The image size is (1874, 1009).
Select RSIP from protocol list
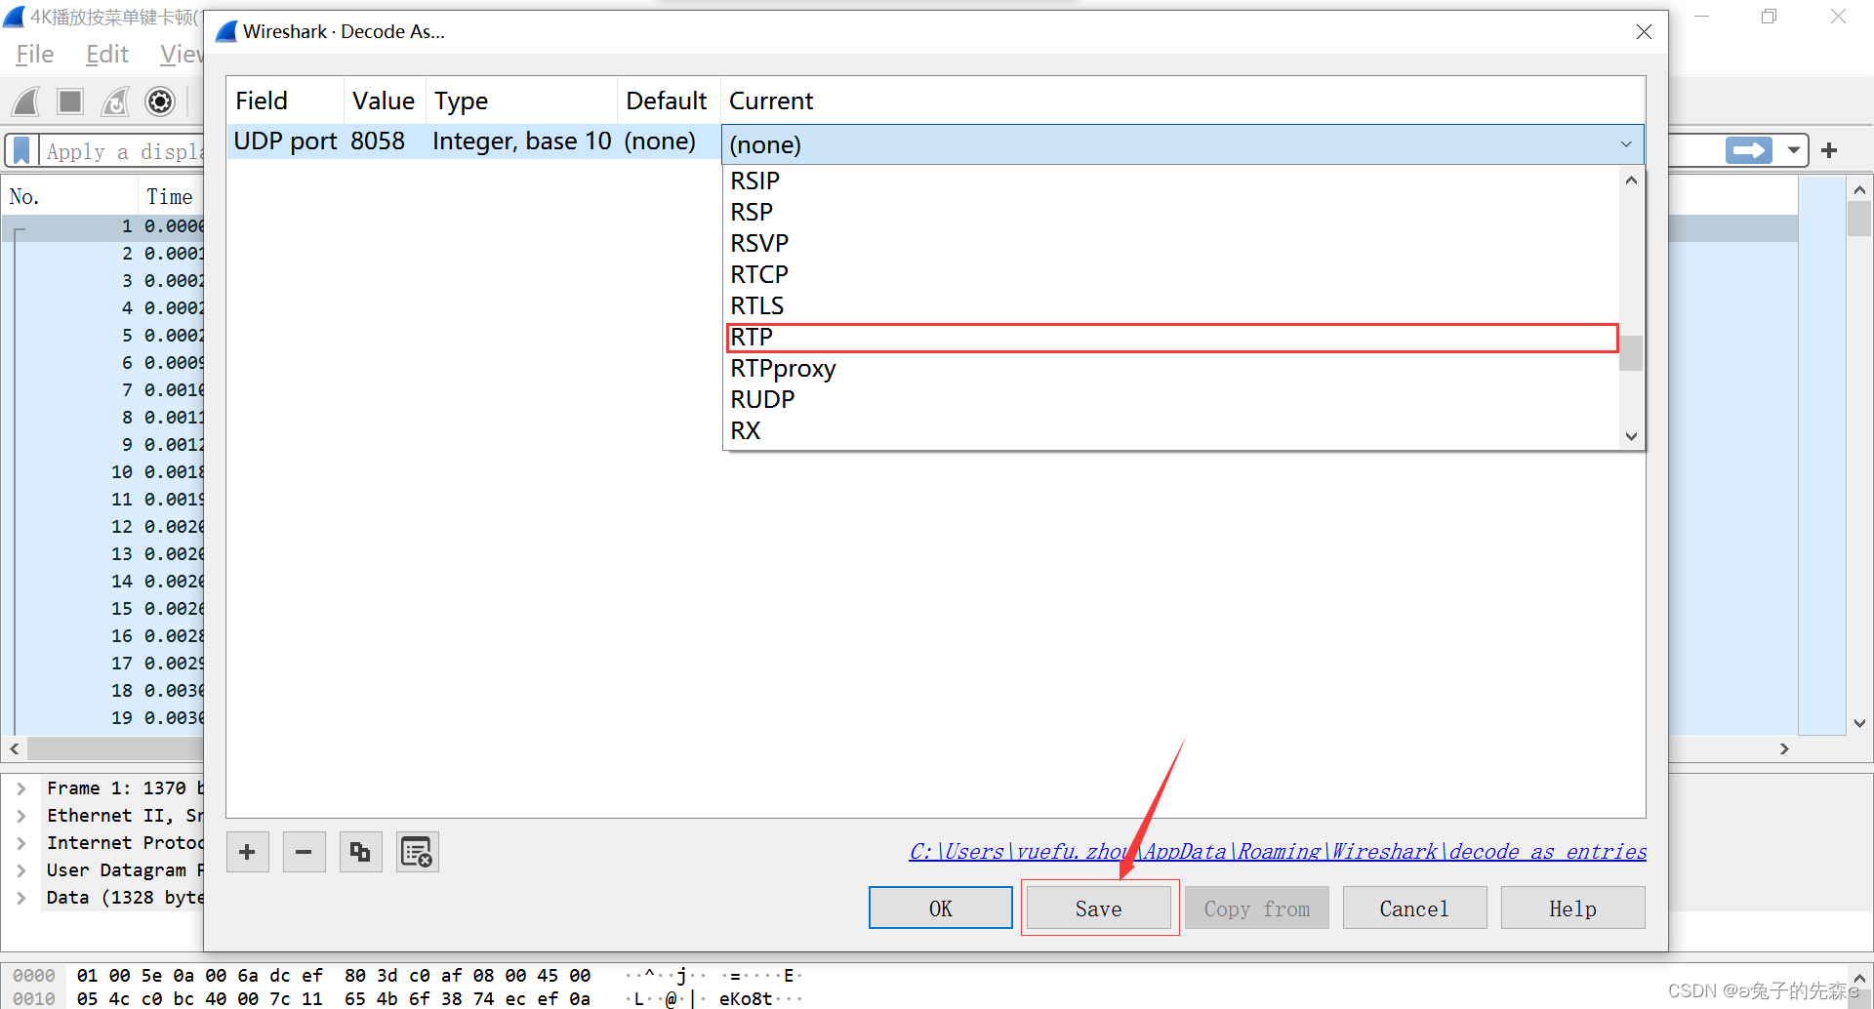[1171, 182]
